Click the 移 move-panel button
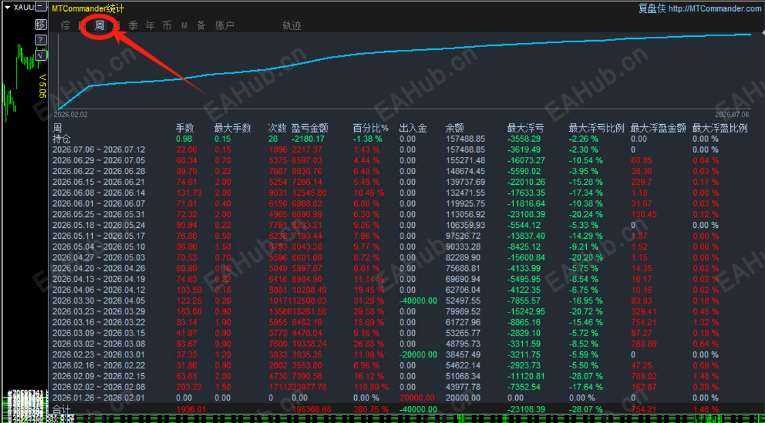The height and width of the screenshot is (423, 765). coord(41,25)
